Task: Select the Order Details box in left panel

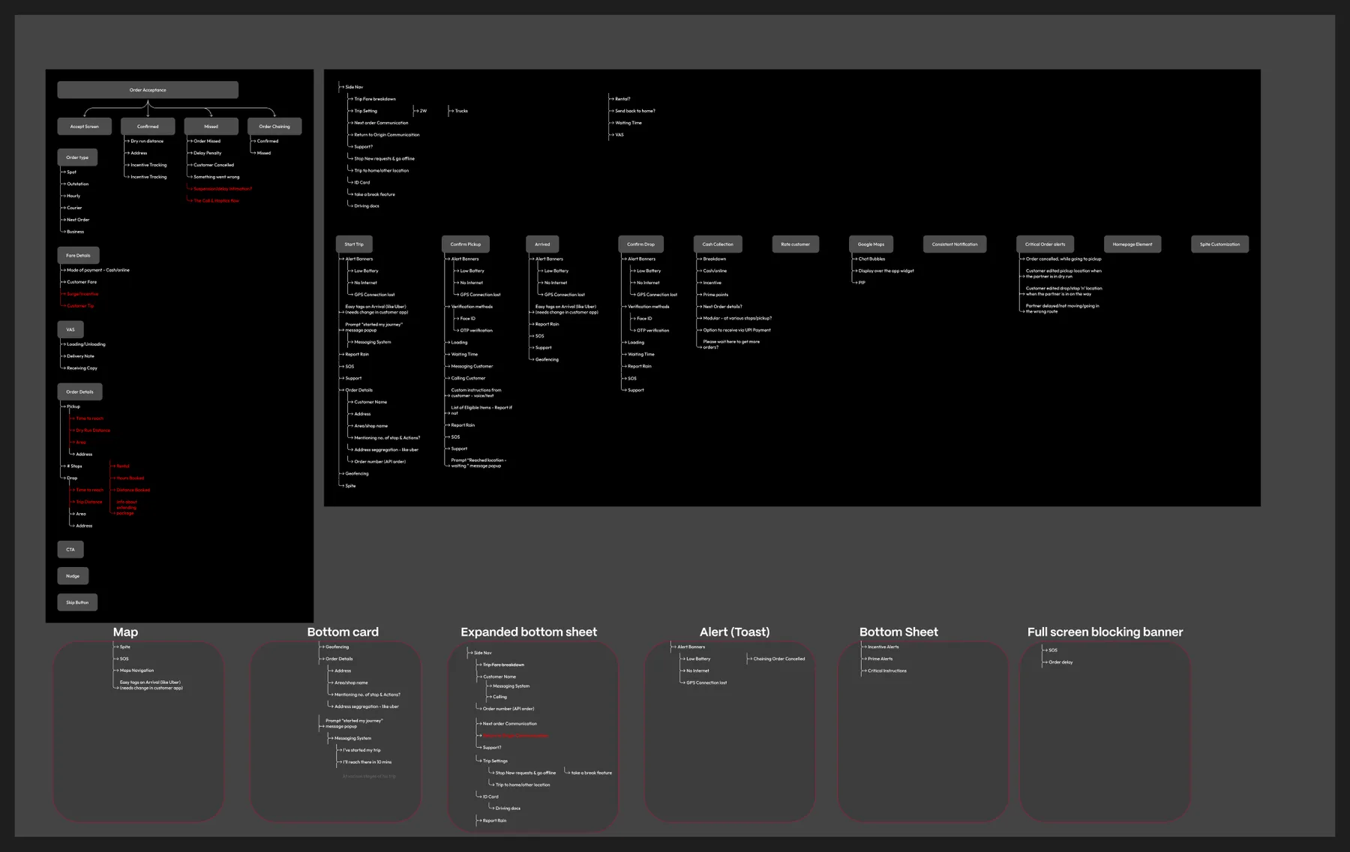Action: point(79,391)
